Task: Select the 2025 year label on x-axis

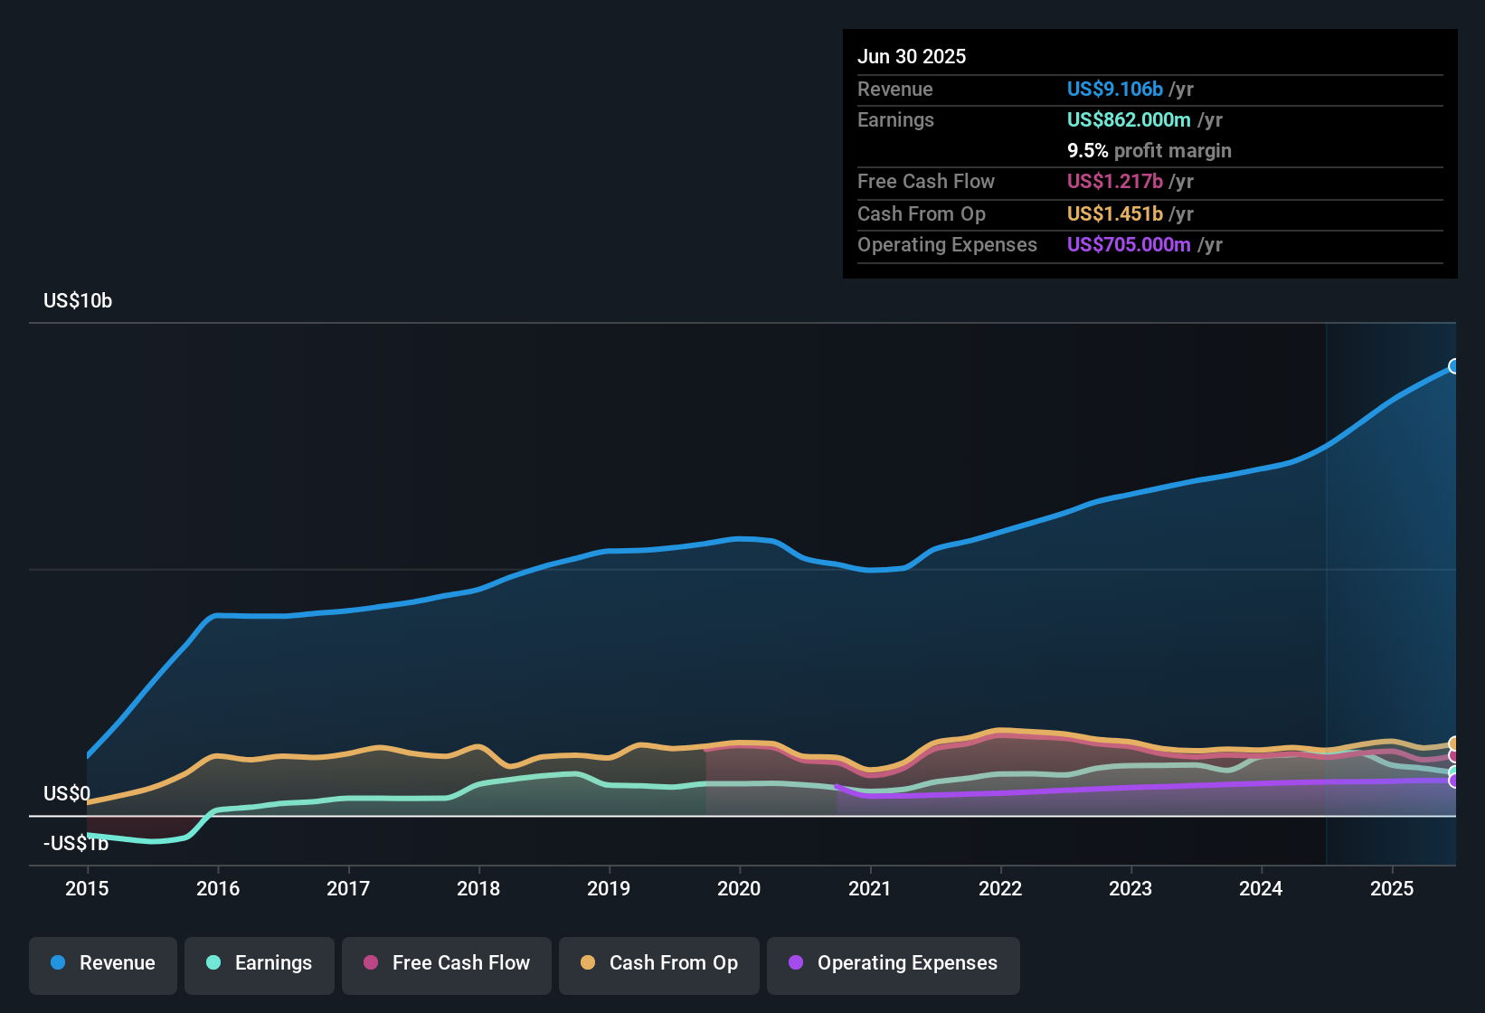Action: (x=1392, y=889)
